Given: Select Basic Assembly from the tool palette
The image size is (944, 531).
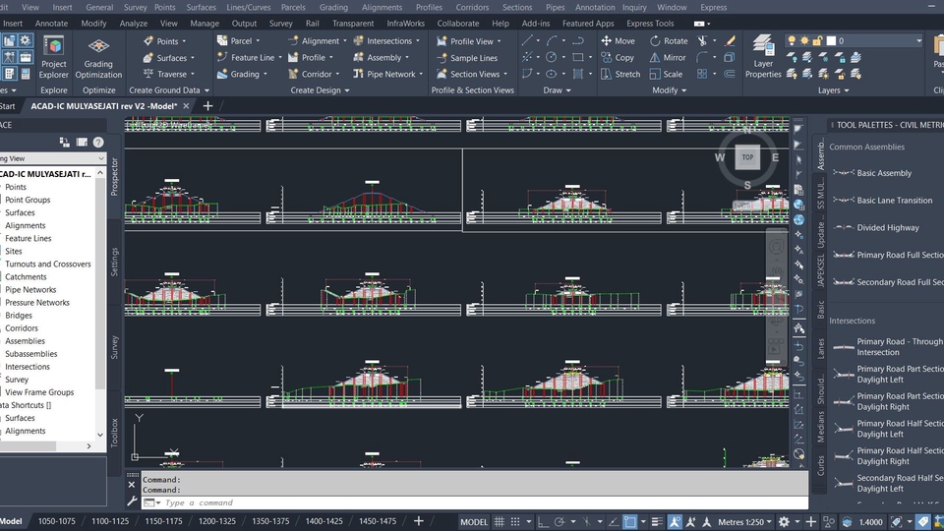Looking at the screenshot, I should [883, 173].
